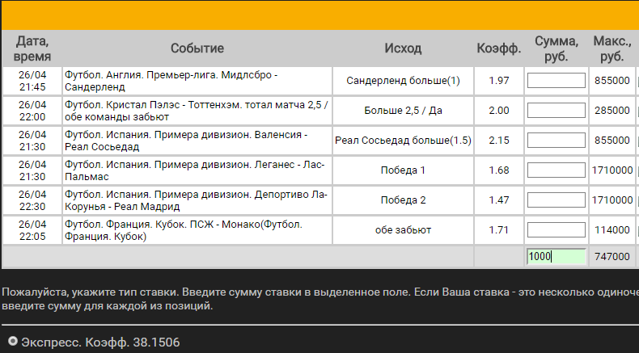Click date cell 26/04 22:05

pos(32,230)
